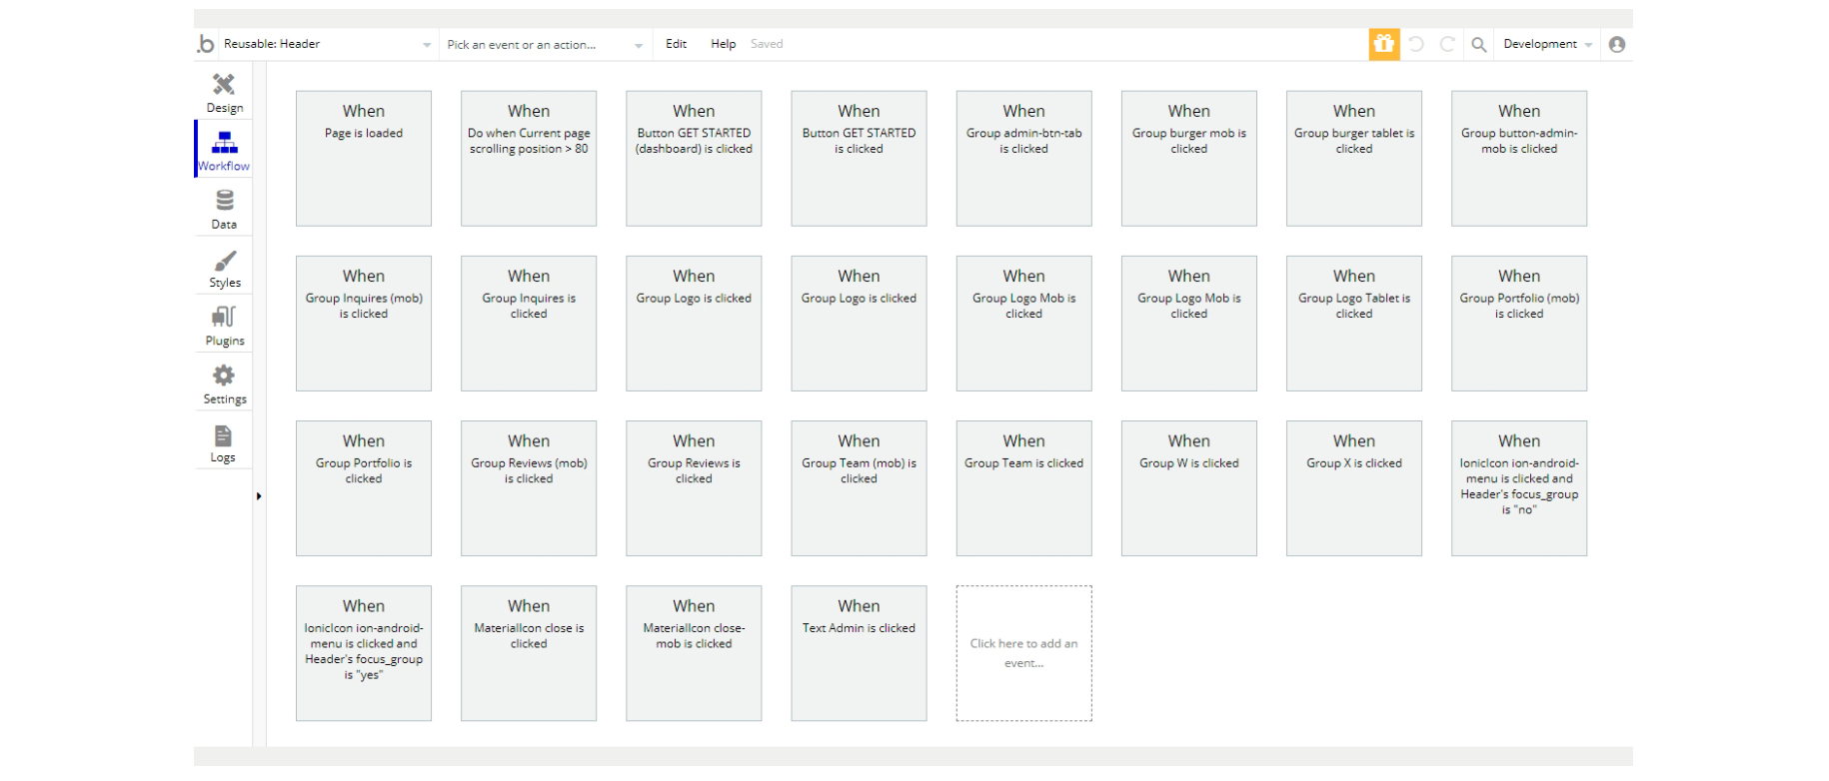Open the 'MaterialIcon close is clicked' event

pyautogui.click(x=529, y=653)
